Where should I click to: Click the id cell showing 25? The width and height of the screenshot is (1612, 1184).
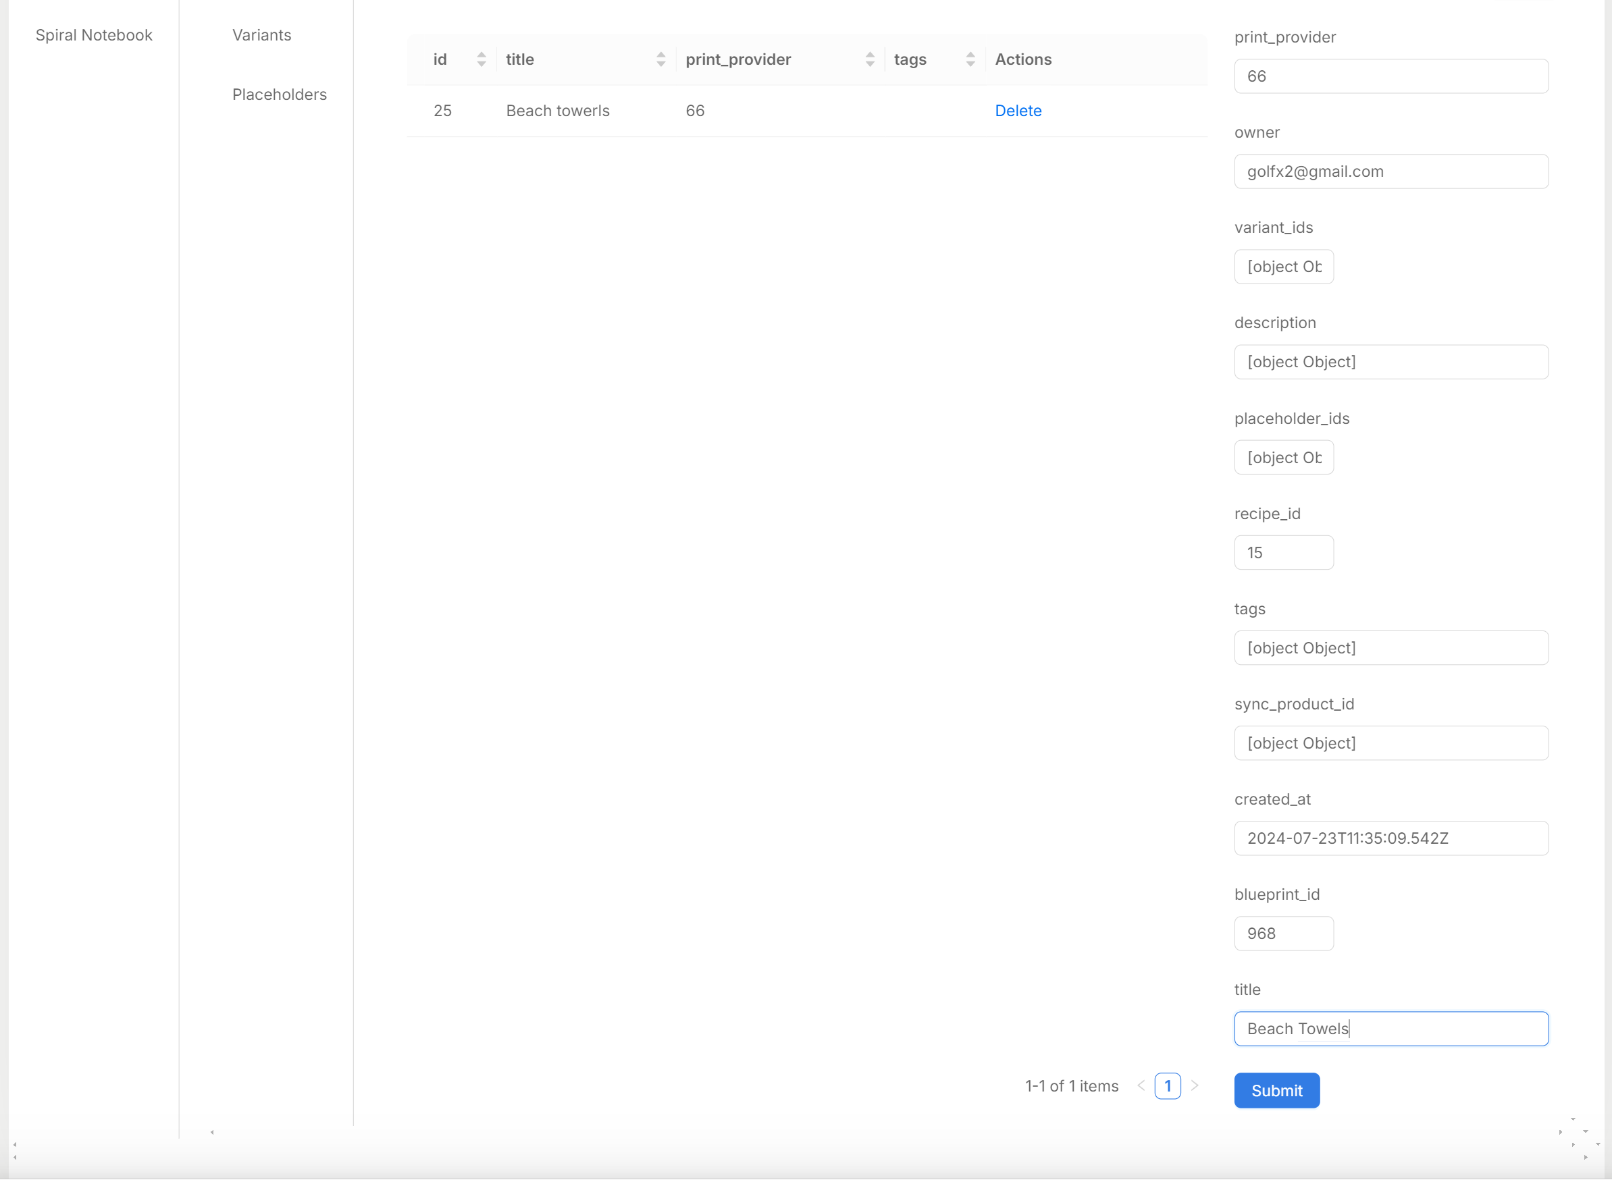(442, 111)
